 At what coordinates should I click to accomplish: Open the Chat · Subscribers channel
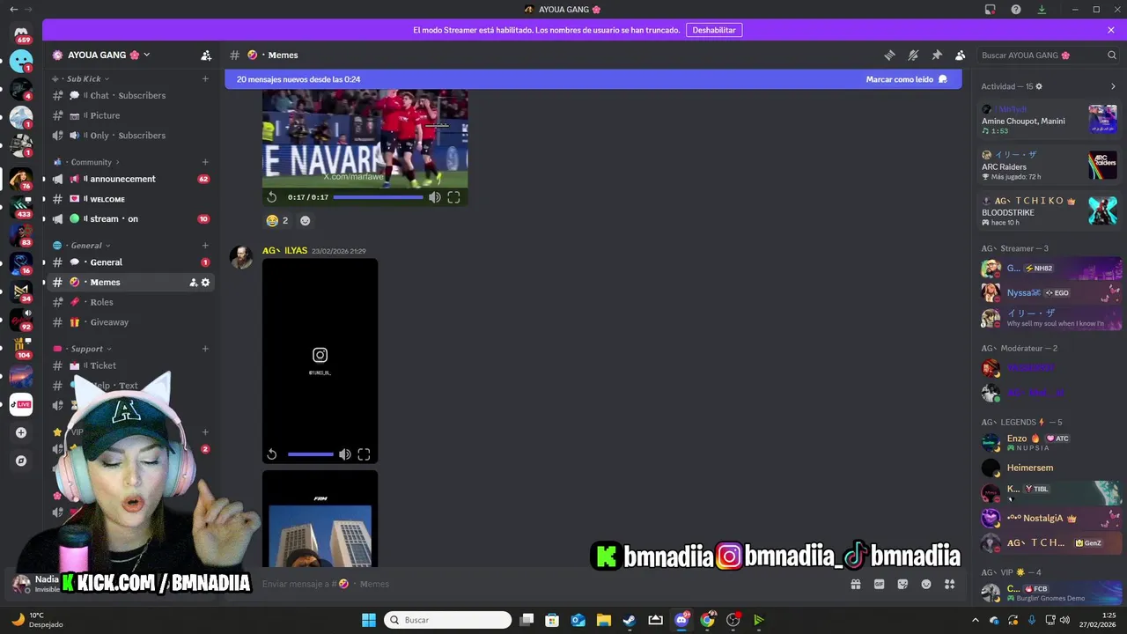130,95
